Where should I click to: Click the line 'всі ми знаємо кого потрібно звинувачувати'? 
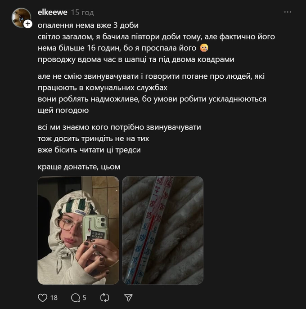[119, 127]
